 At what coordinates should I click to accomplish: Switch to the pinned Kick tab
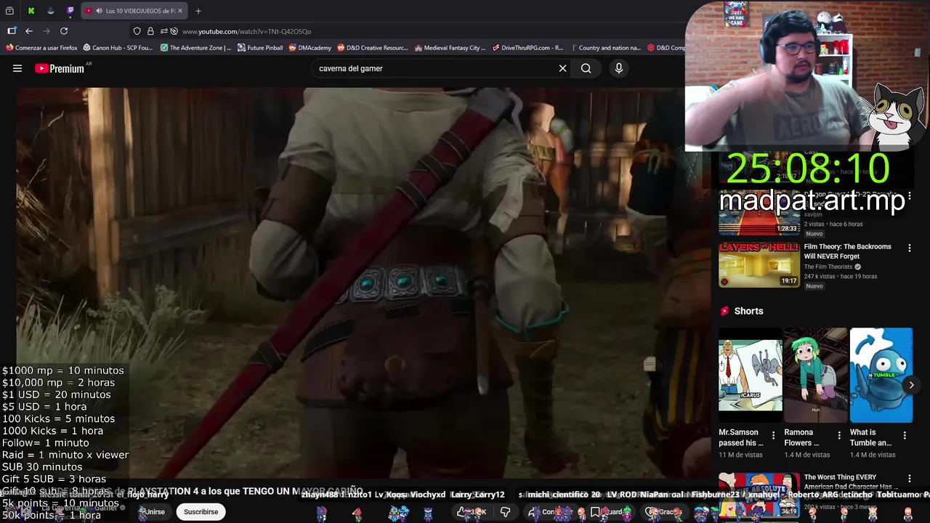pyautogui.click(x=31, y=11)
